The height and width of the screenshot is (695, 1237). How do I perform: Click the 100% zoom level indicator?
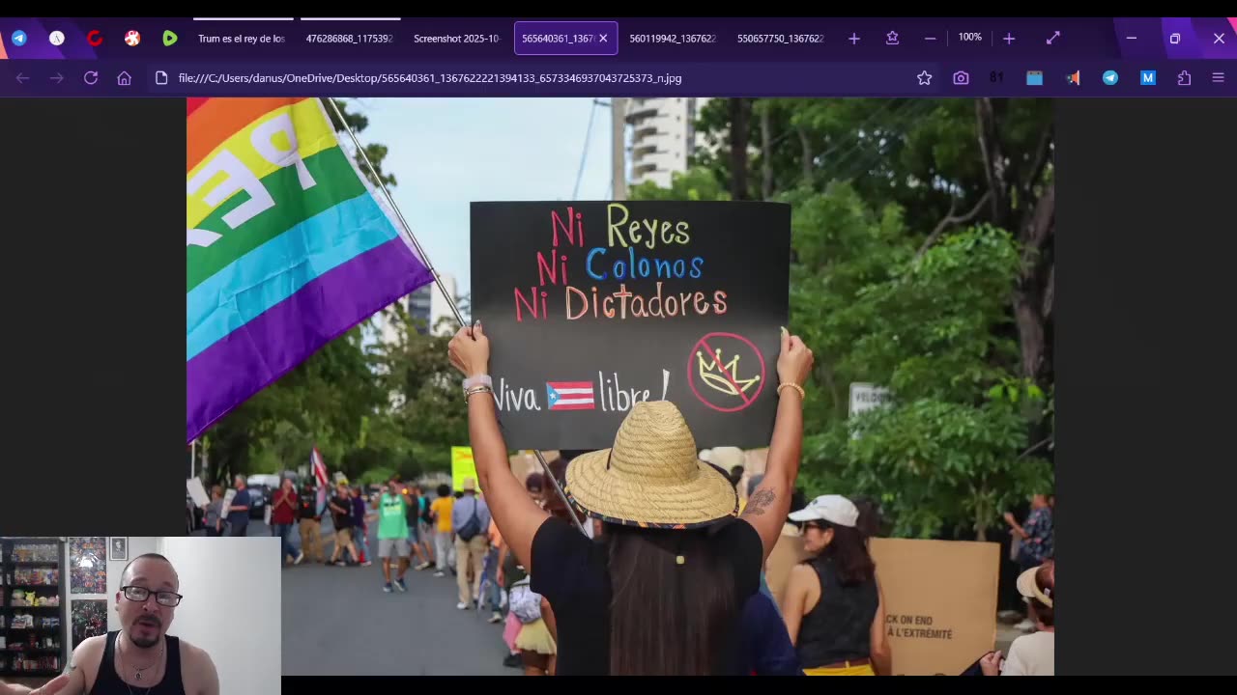pos(970,38)
